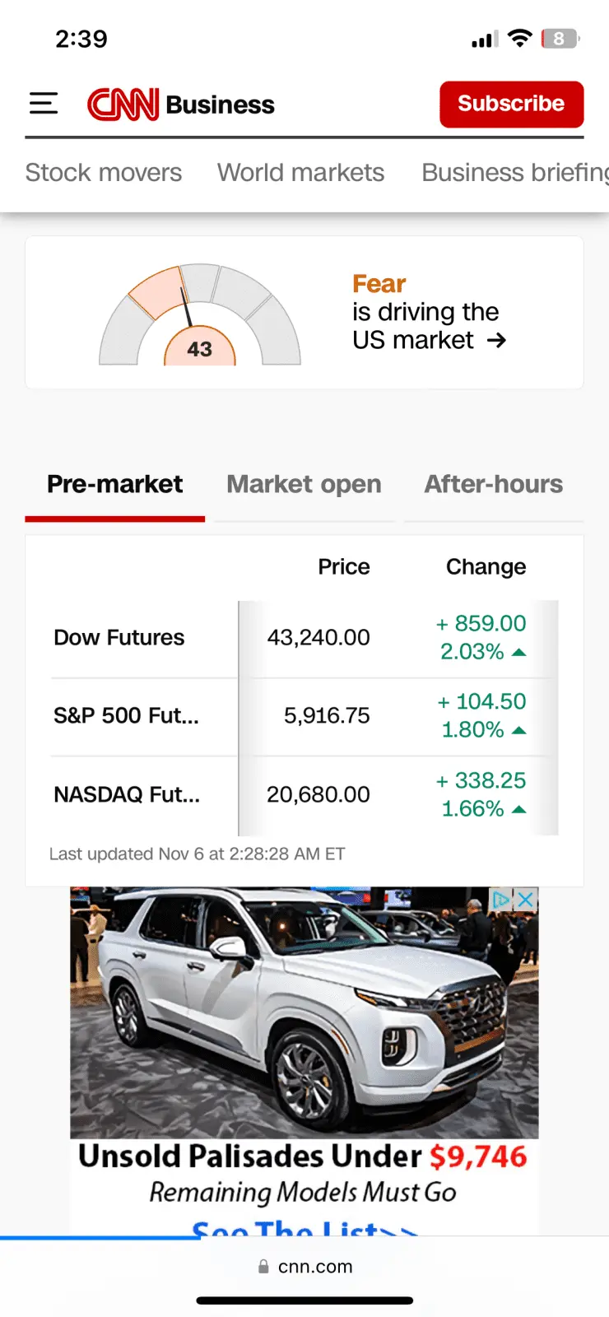Open Business briefing in the nav bar
The width and height of the screenshot is (609, 1317).
[514, 173]
